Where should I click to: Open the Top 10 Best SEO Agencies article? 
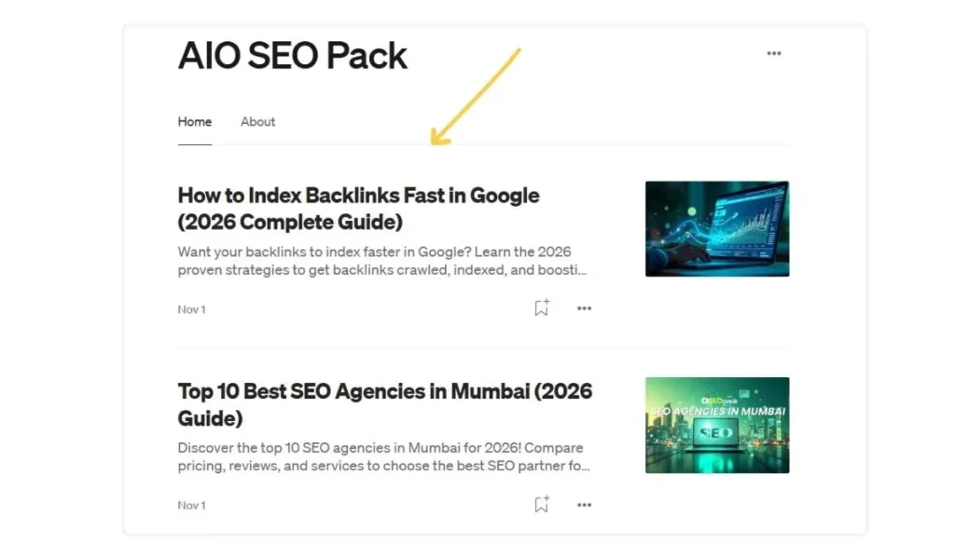tap(384, 404)
